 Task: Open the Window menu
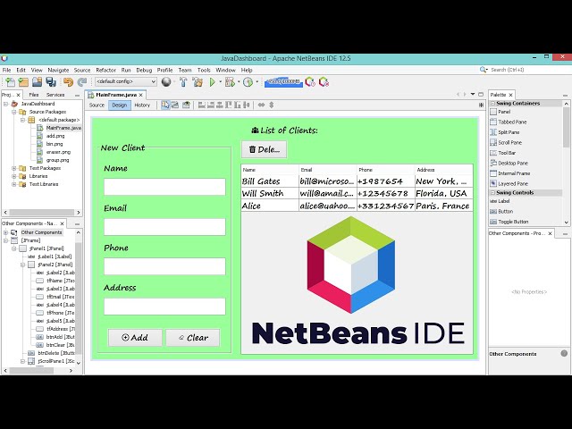pyautogui.click(x=225, y=70)
